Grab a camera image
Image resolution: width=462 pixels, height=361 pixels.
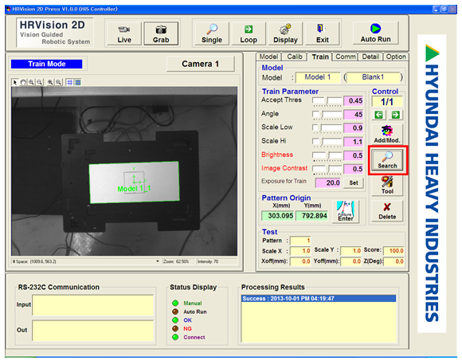(x=161, y=34)
